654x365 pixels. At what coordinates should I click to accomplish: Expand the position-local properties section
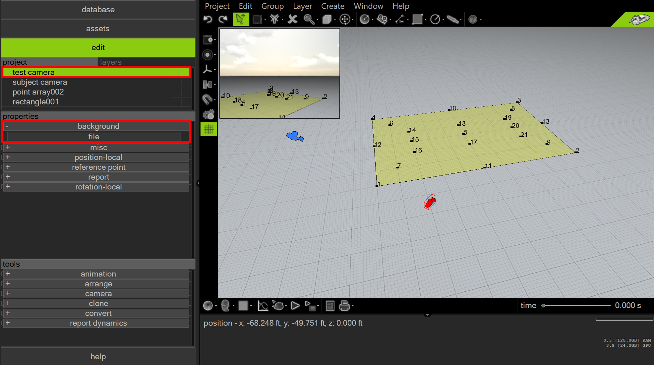pyautogui.click(x=8, y=157)
